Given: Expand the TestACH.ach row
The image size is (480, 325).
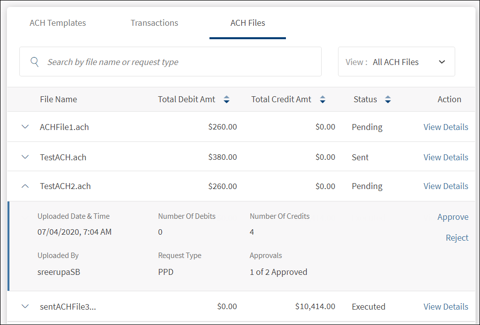Looking at the screenshot, I should [x=25, y=157].
